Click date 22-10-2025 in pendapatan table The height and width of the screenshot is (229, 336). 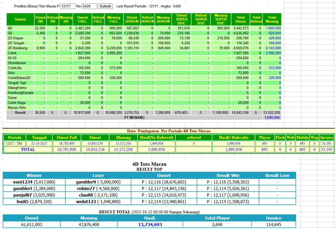pyautogui.click(x=39, y=143)
